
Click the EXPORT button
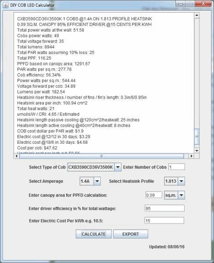click(x=131, y=234)
